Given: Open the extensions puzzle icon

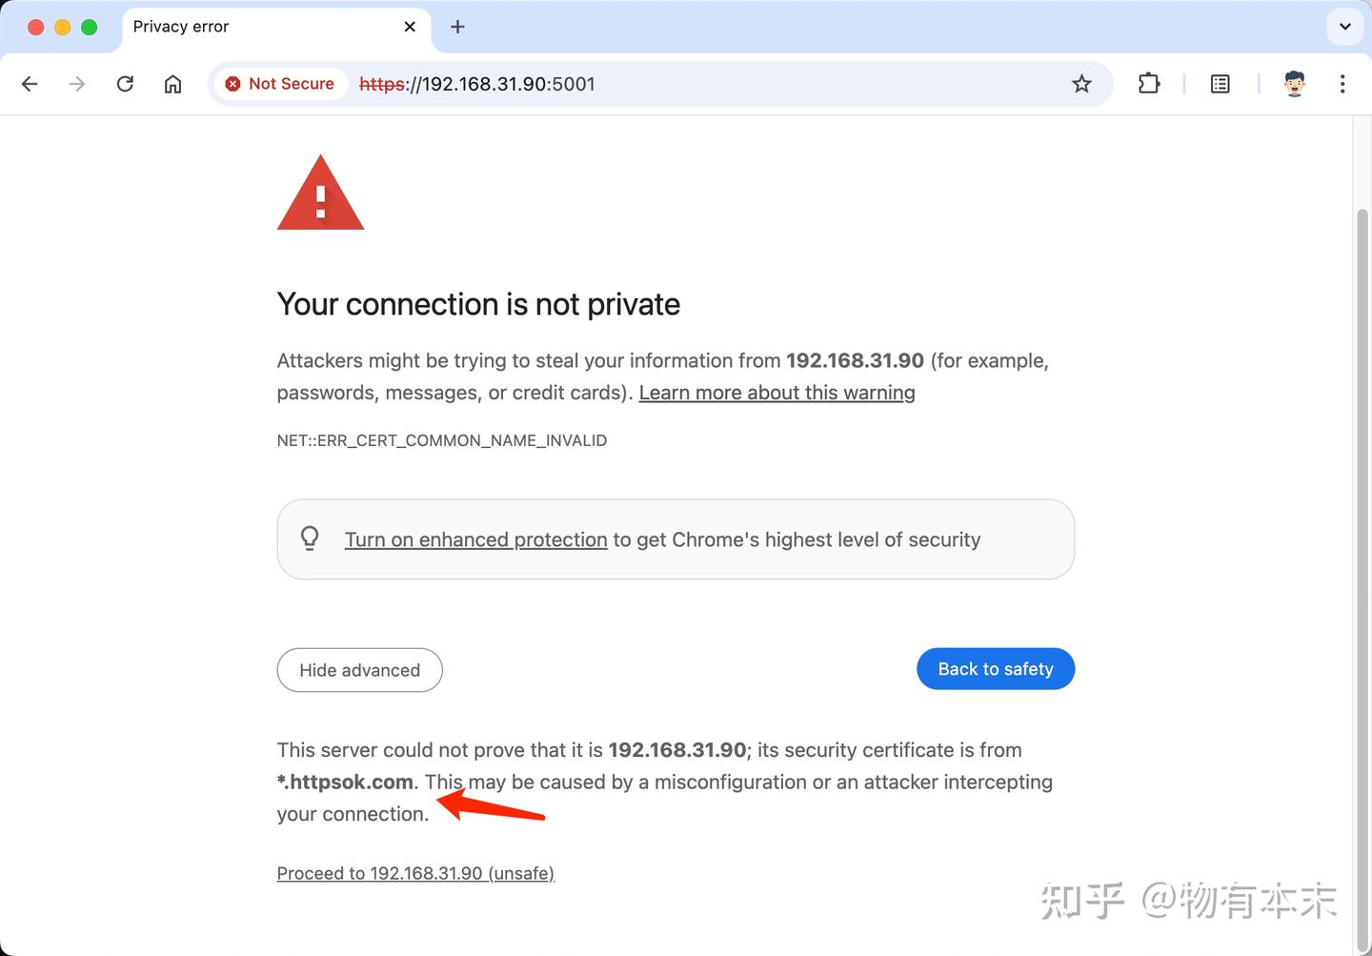Looking at the screenshot, I should click(x=1148, y=84).
